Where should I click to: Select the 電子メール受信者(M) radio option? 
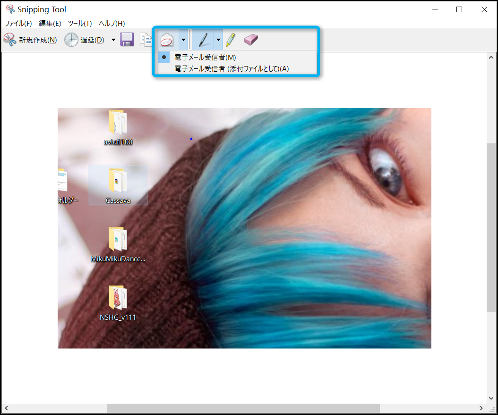pos(205,57)
